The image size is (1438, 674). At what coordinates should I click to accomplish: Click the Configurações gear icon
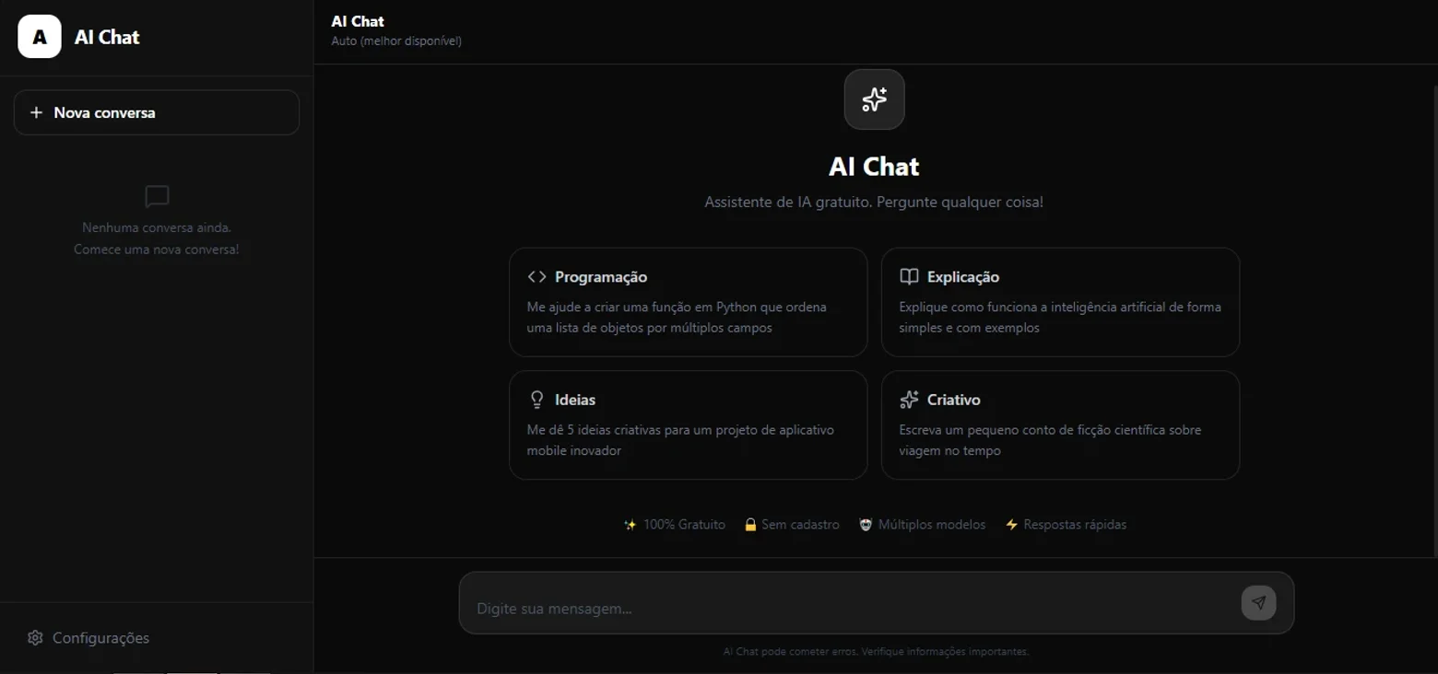35,638
